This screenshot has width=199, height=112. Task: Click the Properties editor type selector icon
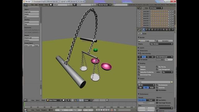140,30
